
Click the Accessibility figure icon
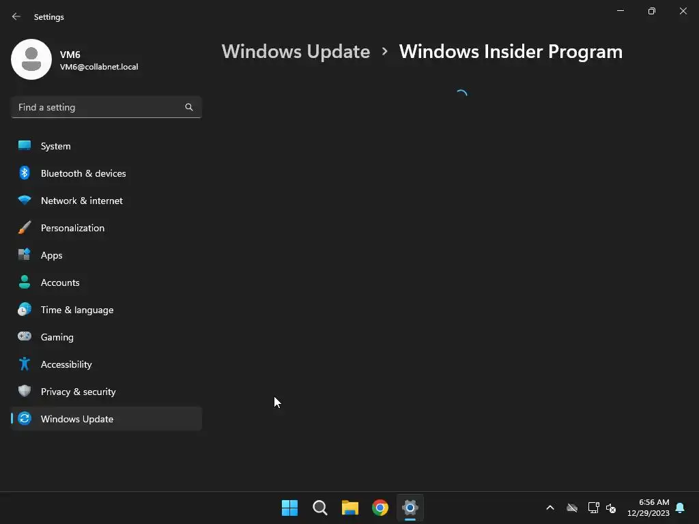click(25, 364)
